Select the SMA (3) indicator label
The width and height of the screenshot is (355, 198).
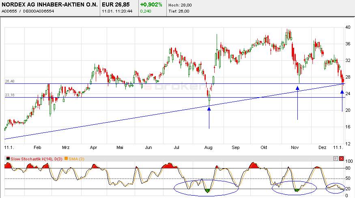76,159
